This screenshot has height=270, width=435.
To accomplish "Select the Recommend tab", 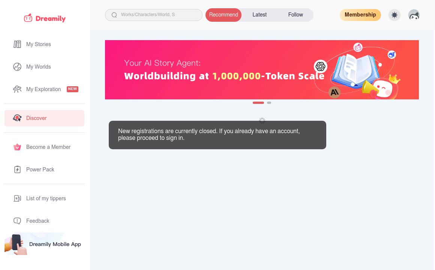I will click(223, 15).
